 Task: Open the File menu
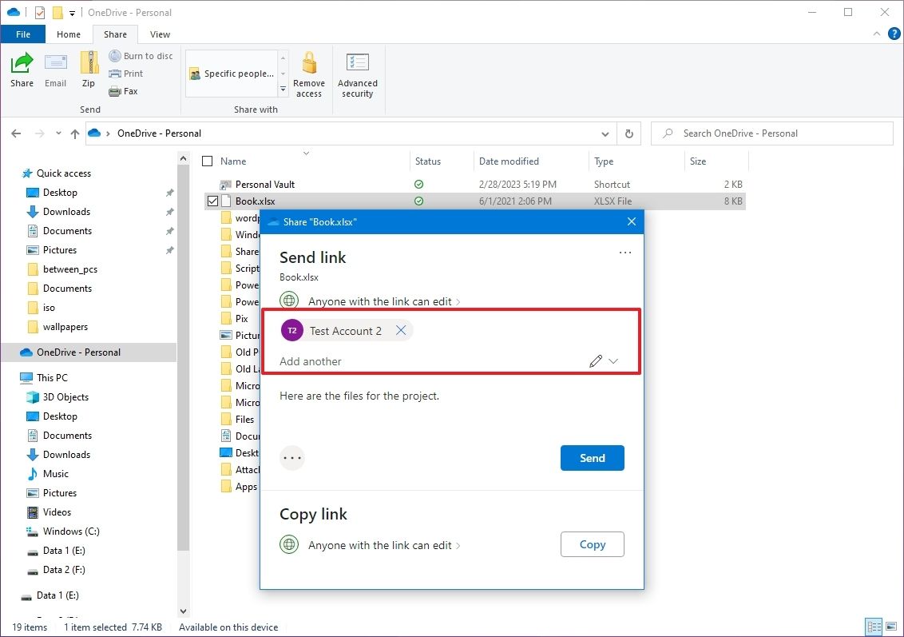click(x=23, y=34)
